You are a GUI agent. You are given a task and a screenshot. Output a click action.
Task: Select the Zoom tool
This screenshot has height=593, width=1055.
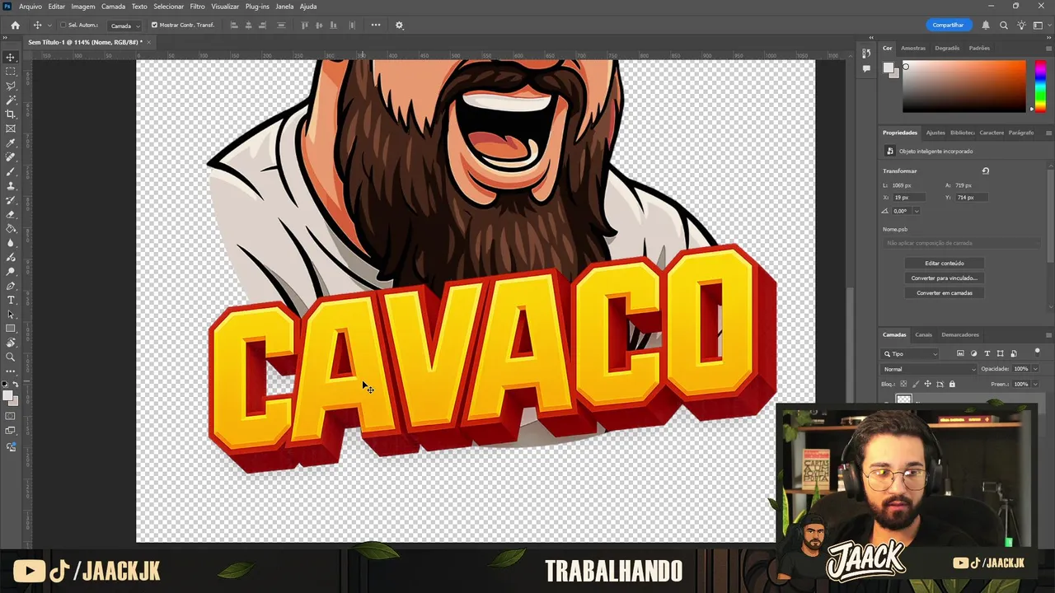coord(11,357)
